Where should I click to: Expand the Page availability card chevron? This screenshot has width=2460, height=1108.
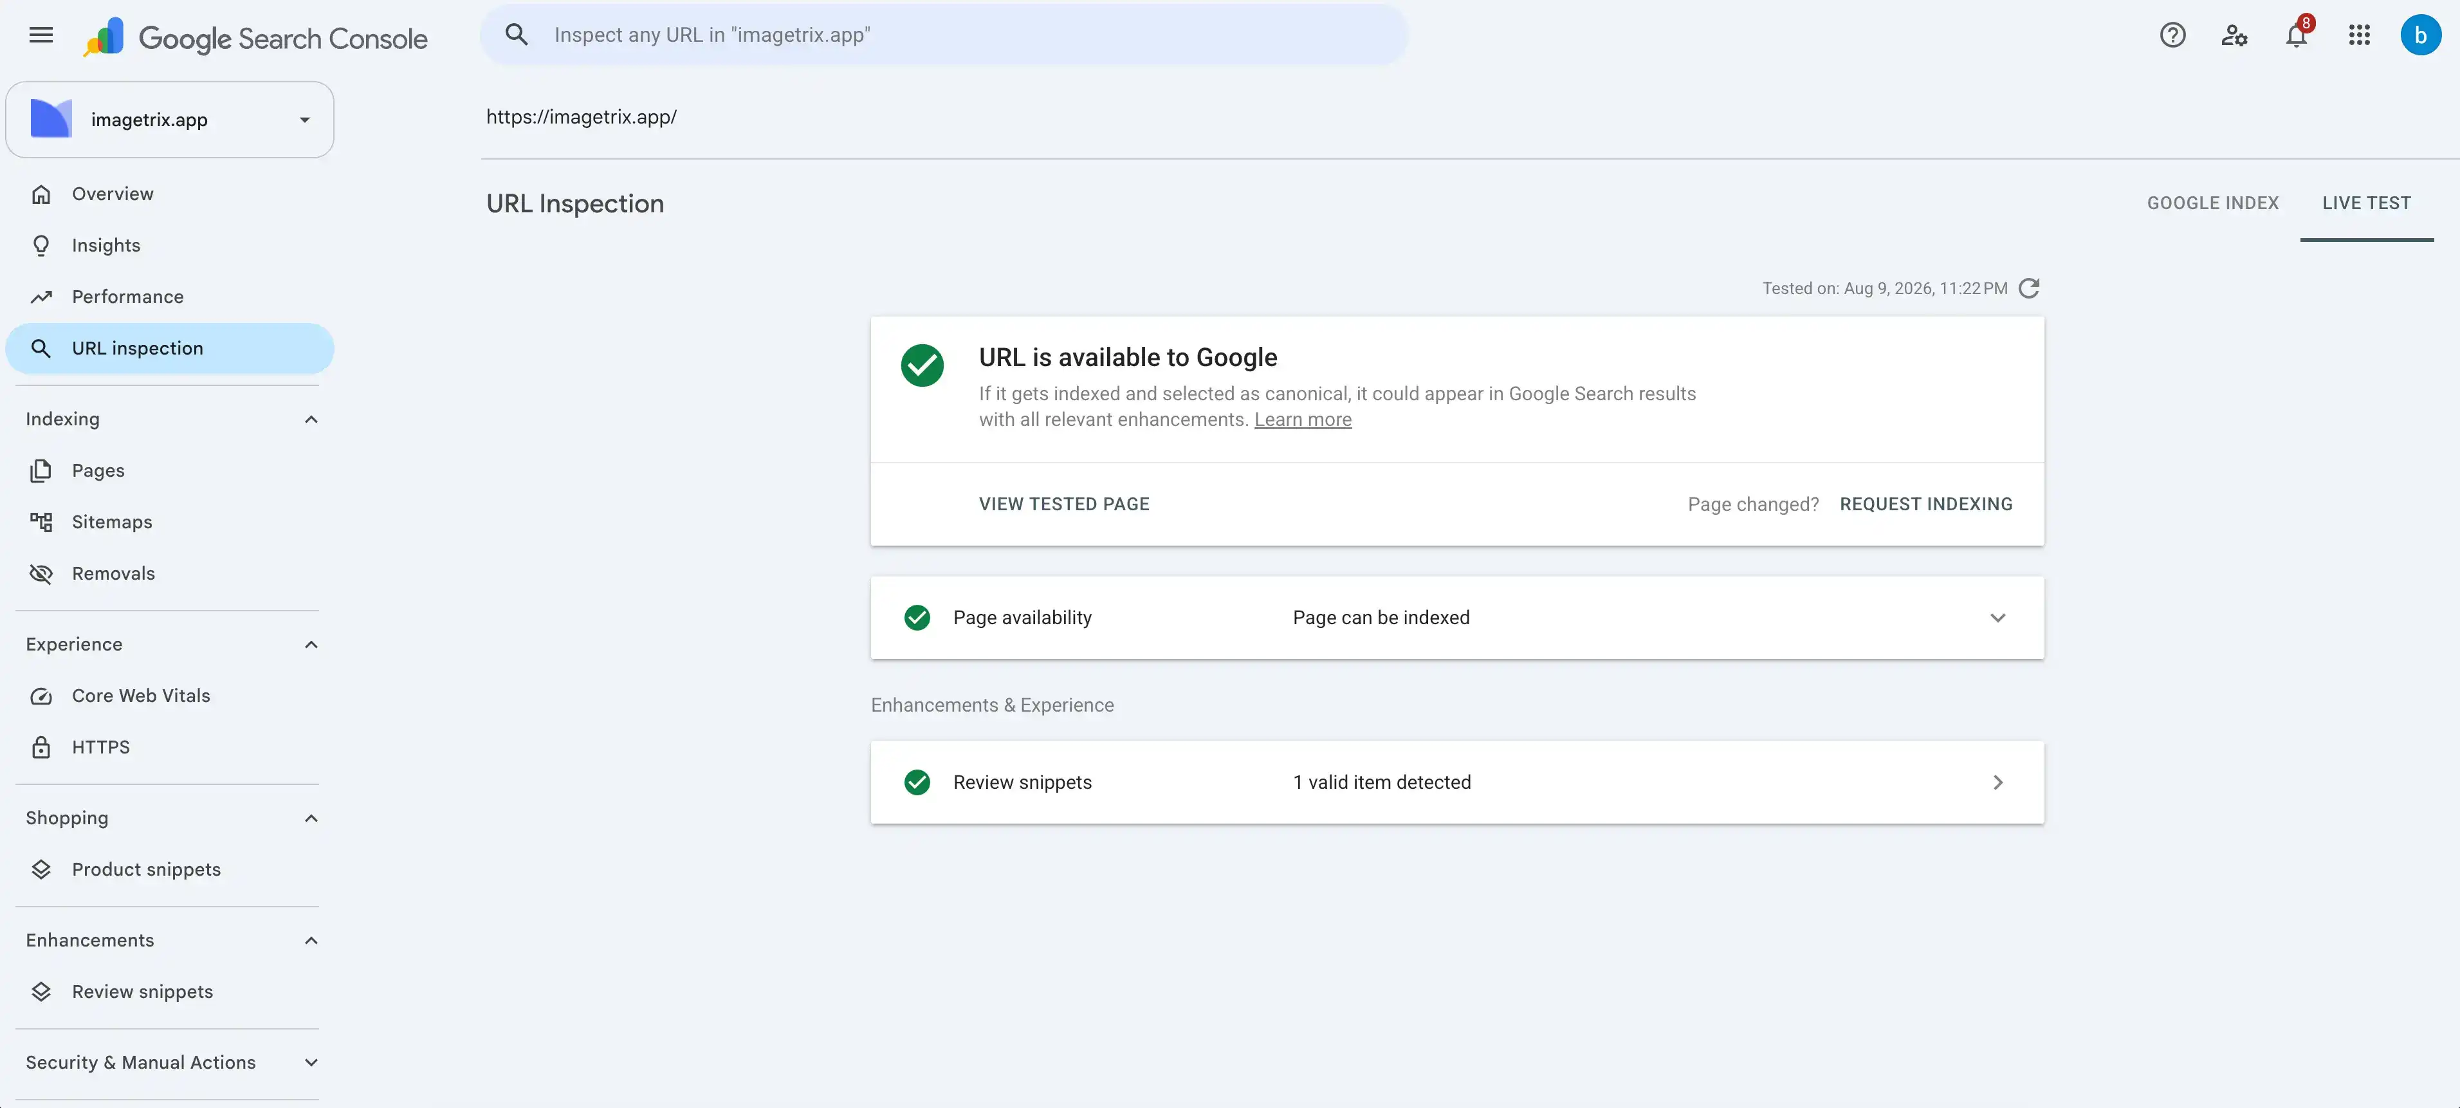tap(1997, 618)
